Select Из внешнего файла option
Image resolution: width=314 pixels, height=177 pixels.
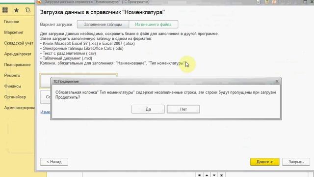(x=153, y=25)
